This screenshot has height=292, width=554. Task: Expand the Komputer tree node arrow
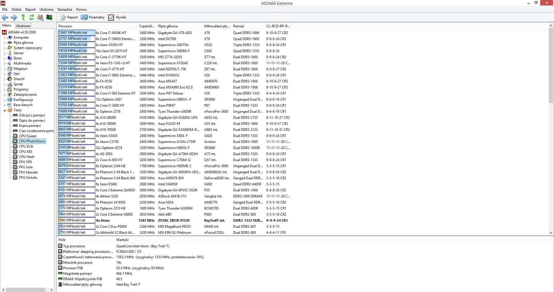click(5, 38)
